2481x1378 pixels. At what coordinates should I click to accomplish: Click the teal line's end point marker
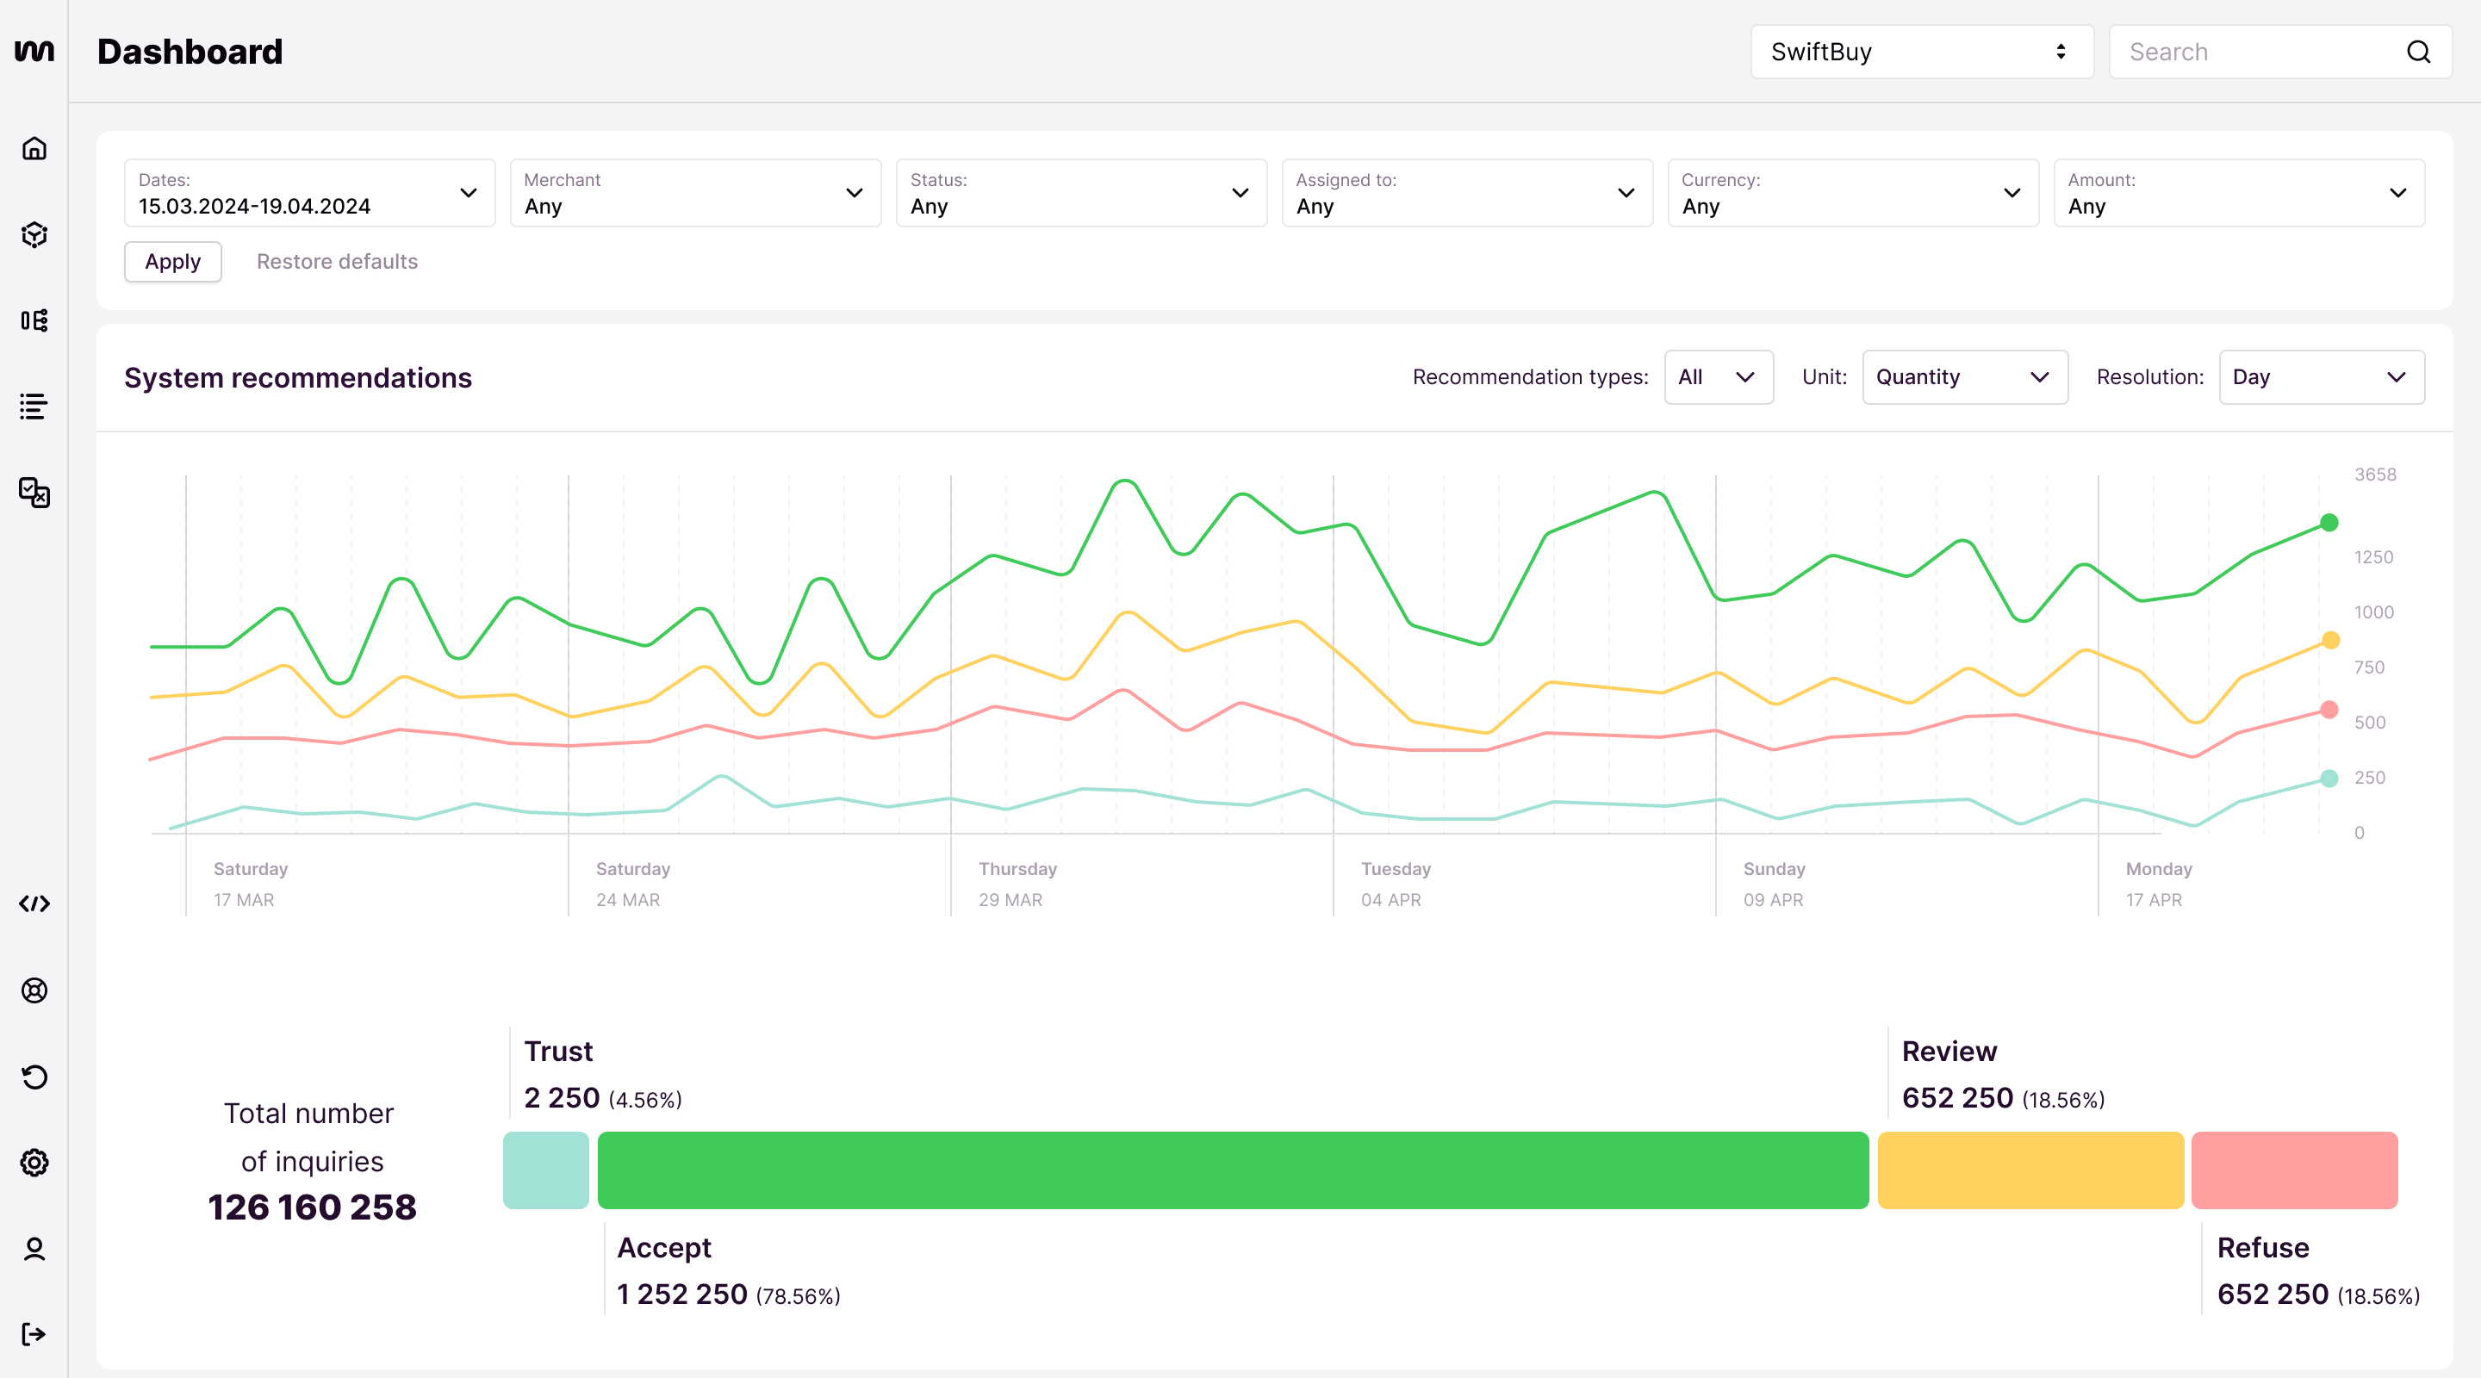(x=2329, y=779)
